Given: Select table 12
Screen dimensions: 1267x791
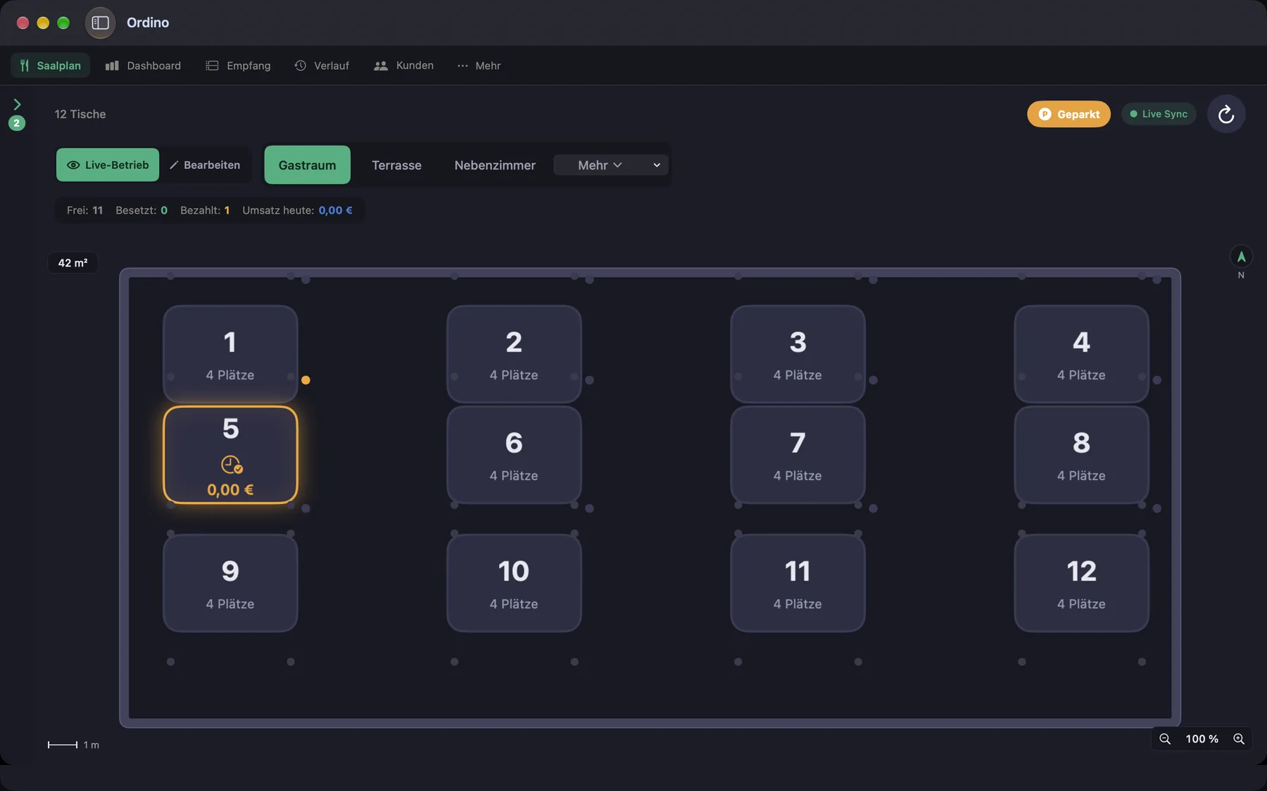Looking at the screenshot, I should (1081, 583).
